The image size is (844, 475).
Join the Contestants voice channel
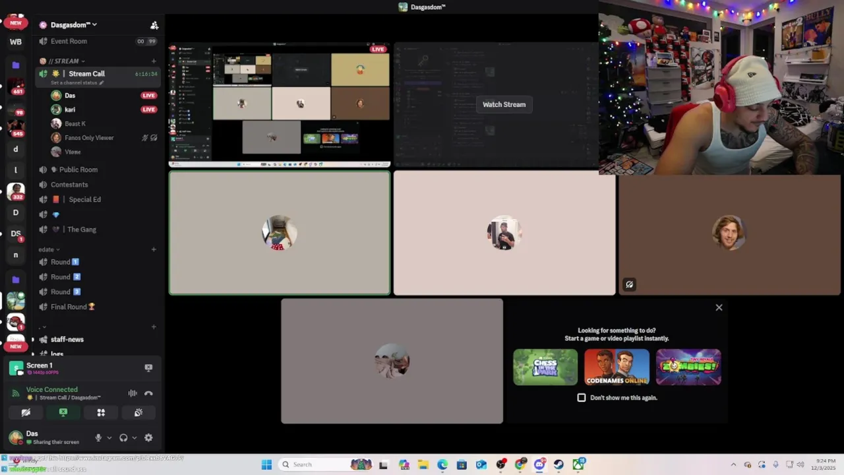coord(99,185)
